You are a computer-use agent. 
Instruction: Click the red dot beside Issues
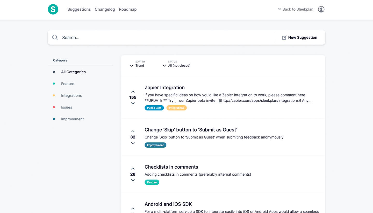(54, 107)
